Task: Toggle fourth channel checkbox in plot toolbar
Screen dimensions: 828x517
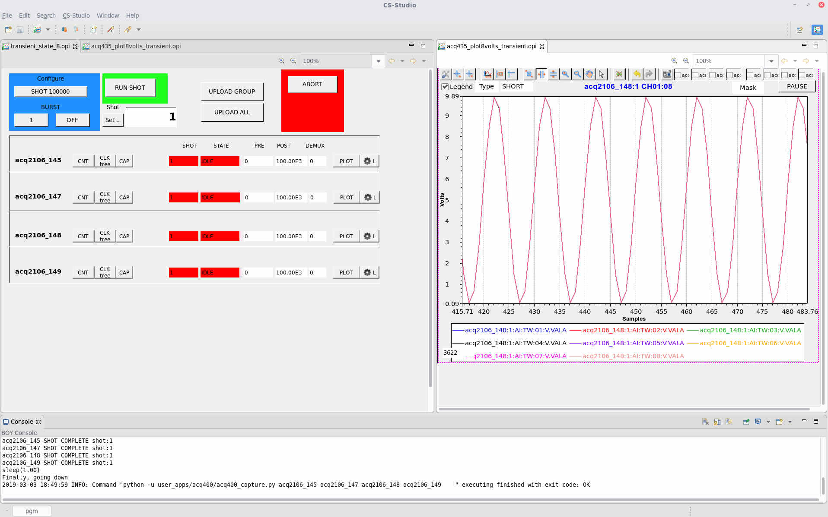Action: point(730,75)
